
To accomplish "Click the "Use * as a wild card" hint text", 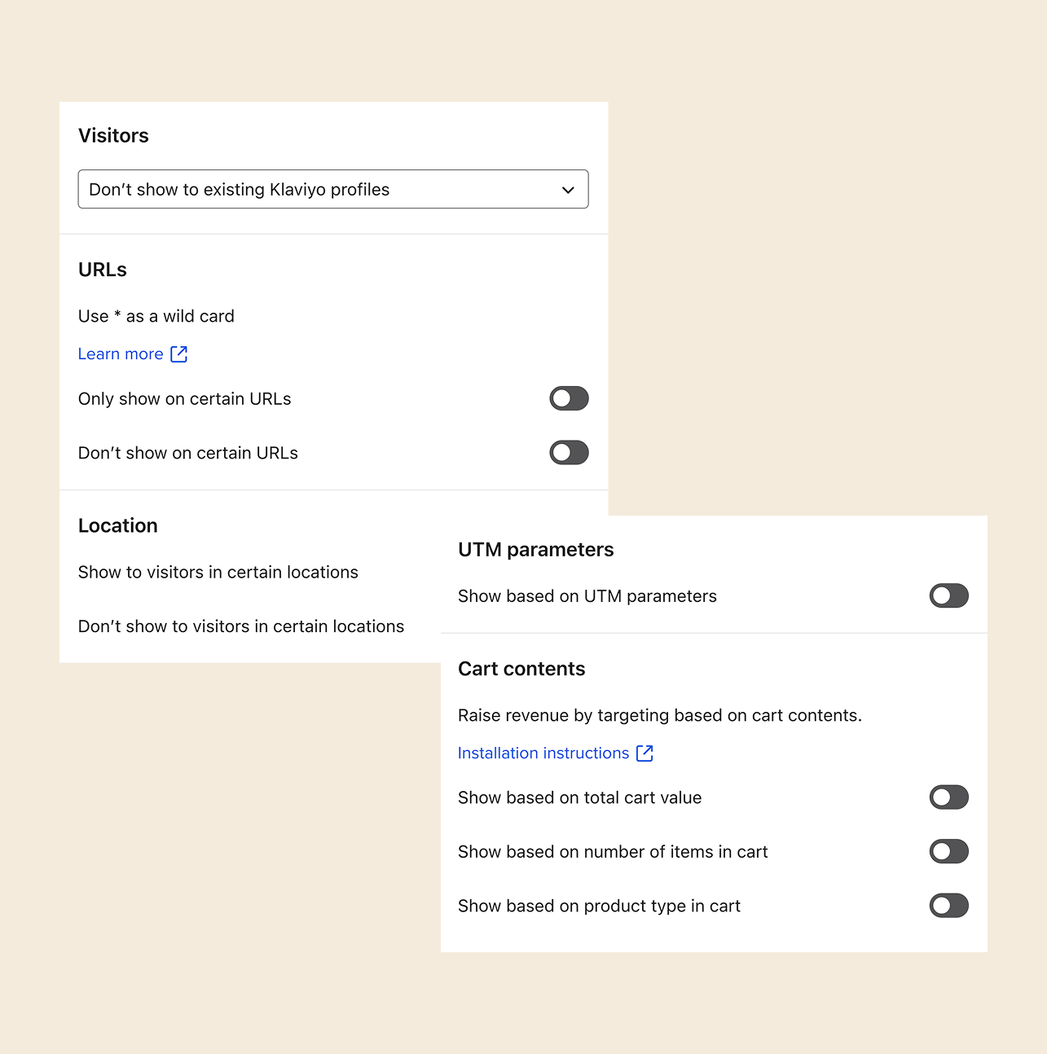I will coord(156,316).
